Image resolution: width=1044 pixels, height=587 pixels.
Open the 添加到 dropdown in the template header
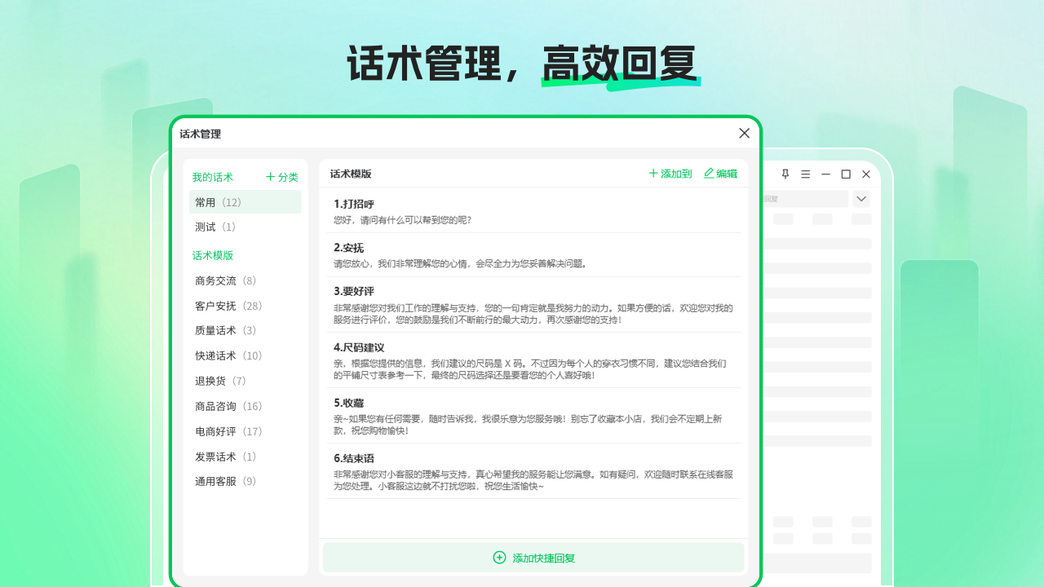(670, 173)
